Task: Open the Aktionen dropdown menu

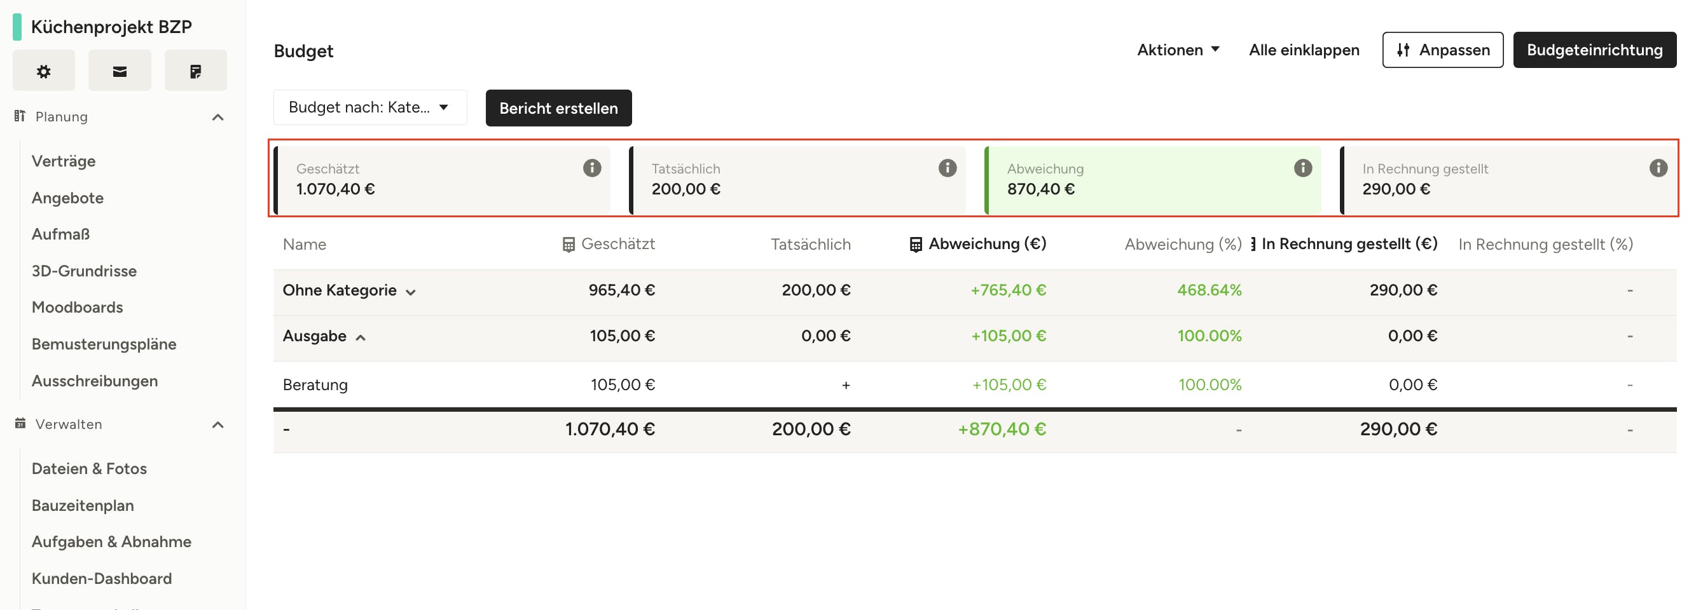Action: [x=1178, y=50]
